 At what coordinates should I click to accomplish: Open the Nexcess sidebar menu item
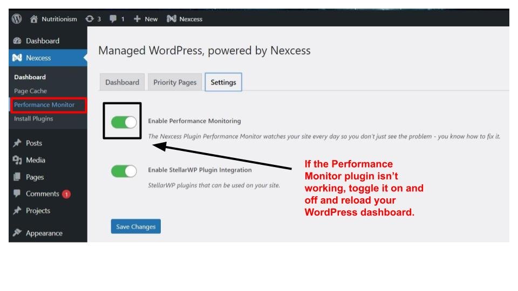[48, 58]
